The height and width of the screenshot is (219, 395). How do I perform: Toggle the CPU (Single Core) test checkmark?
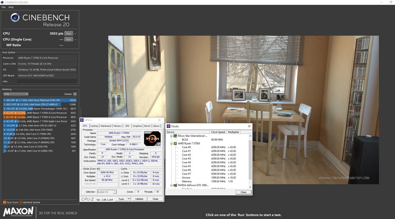tap(76, 39)
